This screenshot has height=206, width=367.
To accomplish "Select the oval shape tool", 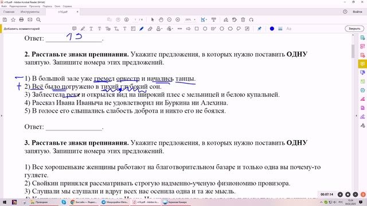I will [205, 29].
